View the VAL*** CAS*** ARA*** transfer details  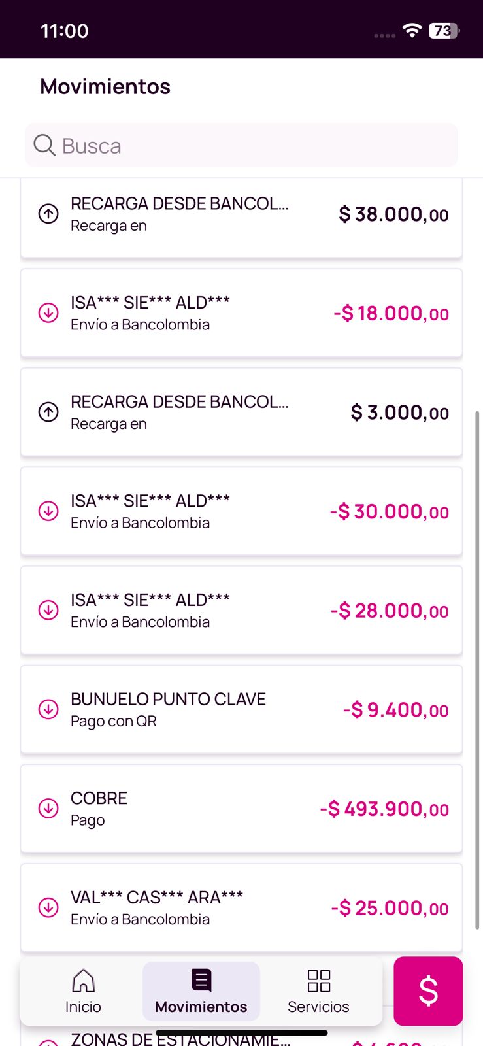click(x=241, y=907)
